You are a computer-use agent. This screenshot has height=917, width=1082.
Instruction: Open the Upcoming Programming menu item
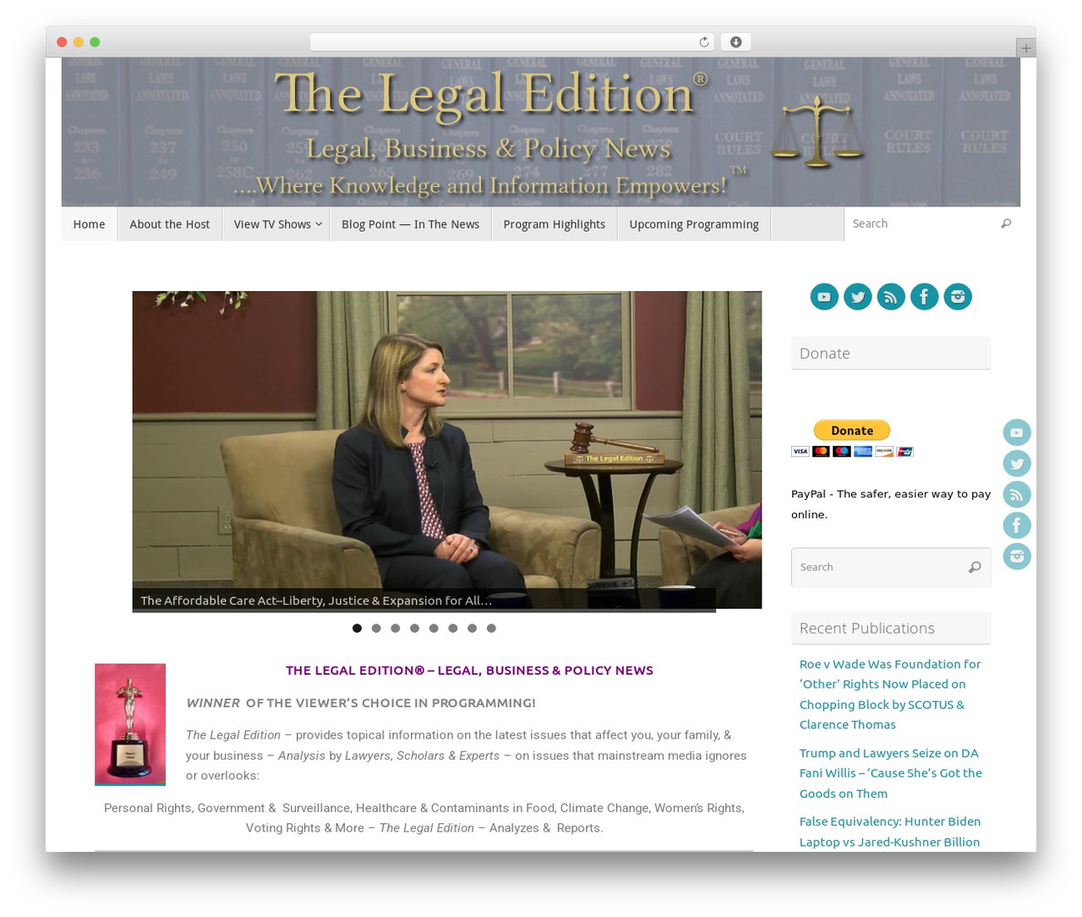[694, 224]
